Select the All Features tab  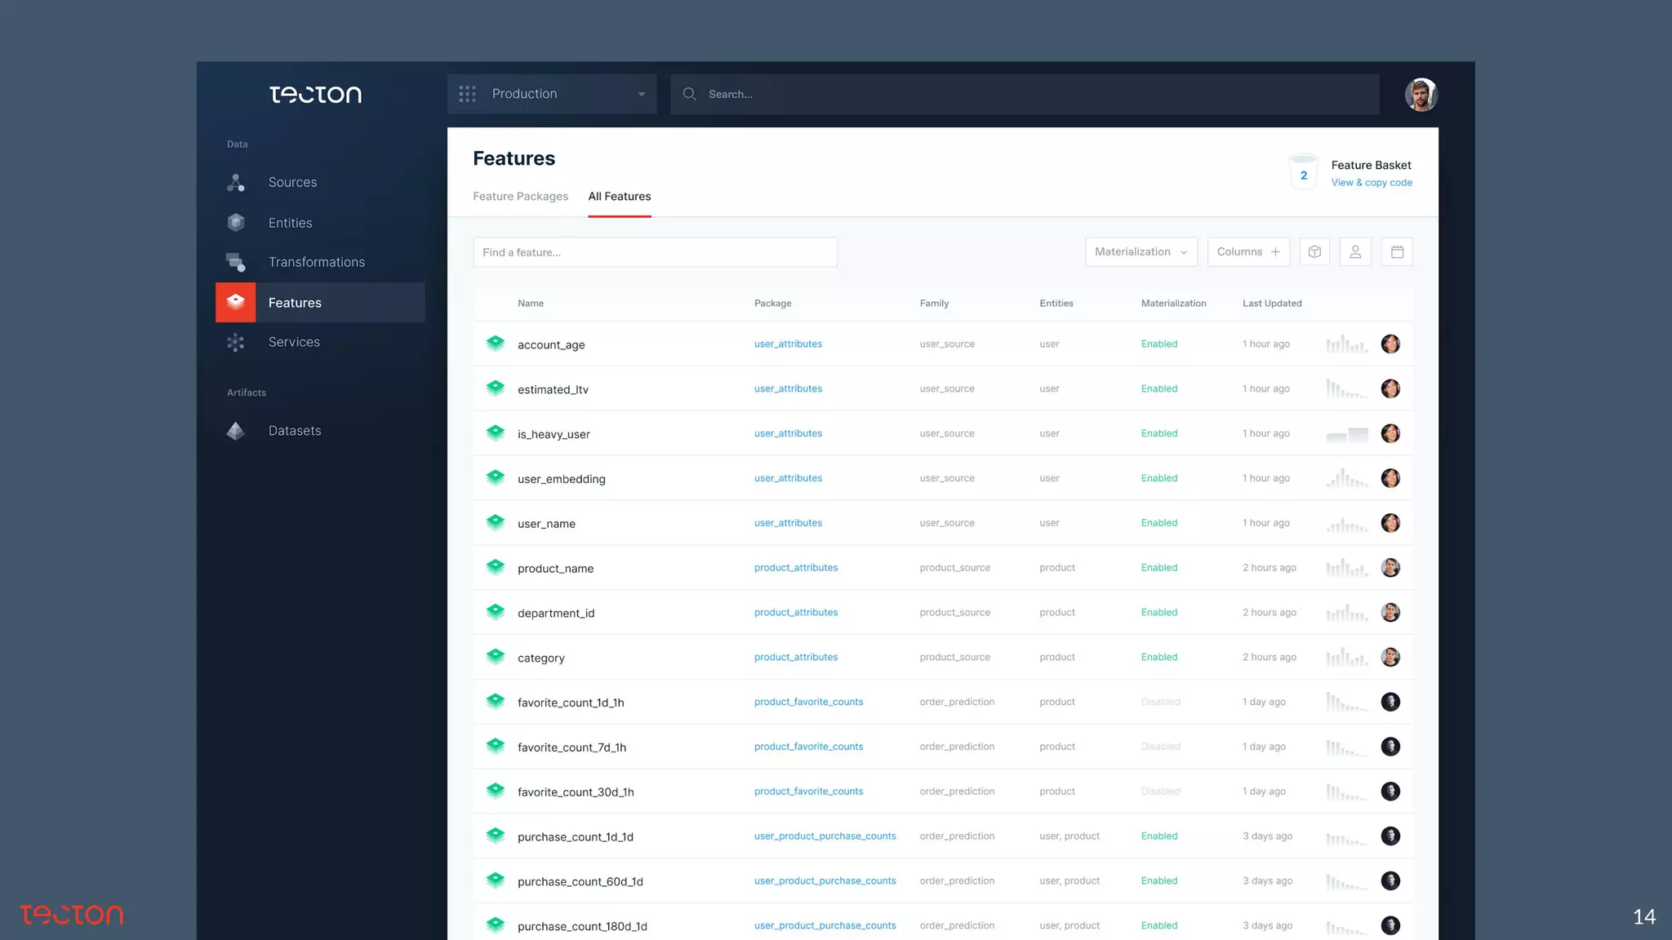[619, 197]
